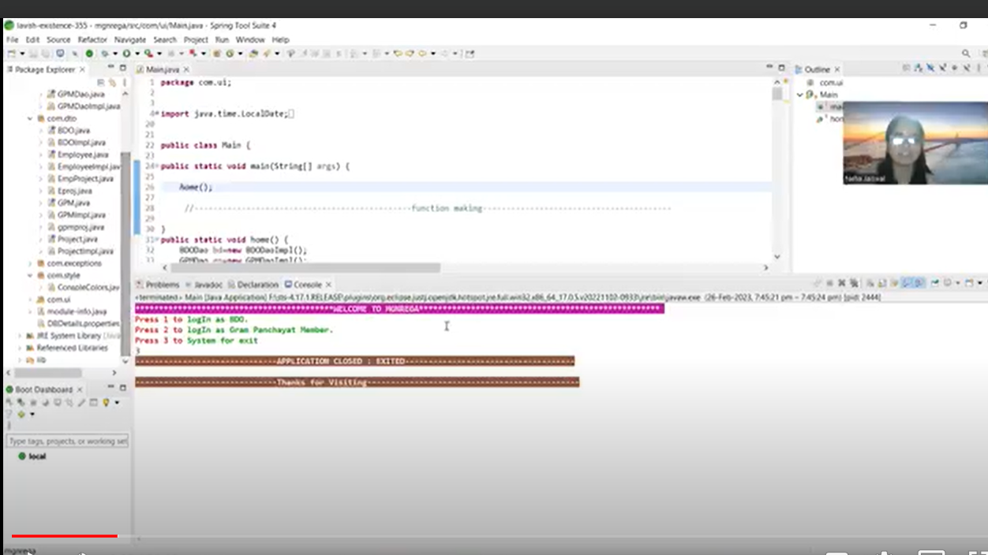988x555 pixels.
Task: Click the green Run button in toolbar
Action: (125, 54)
